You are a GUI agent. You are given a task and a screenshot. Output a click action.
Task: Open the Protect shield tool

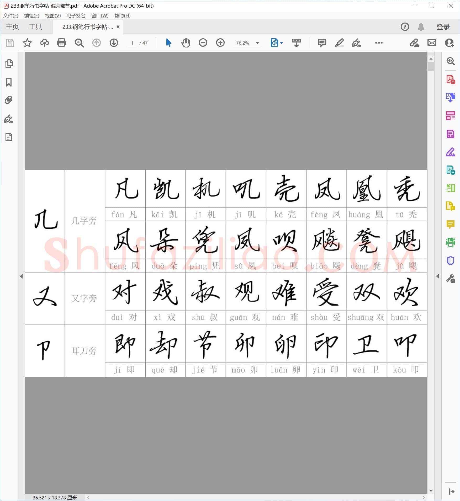click(x=451, y=260)
